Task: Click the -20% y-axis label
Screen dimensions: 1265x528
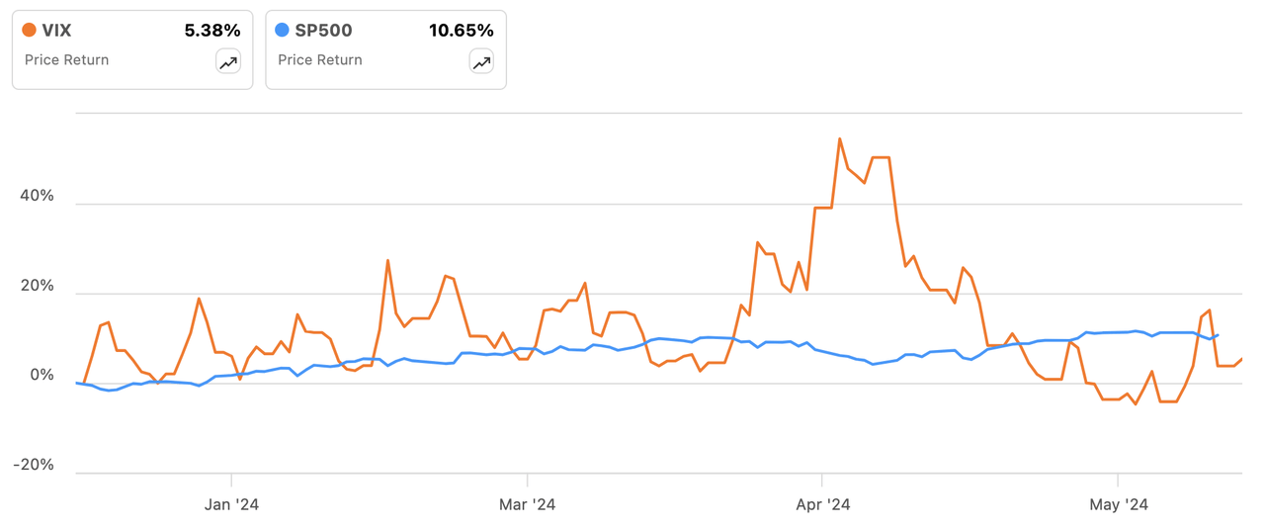Action: point(34,466)
